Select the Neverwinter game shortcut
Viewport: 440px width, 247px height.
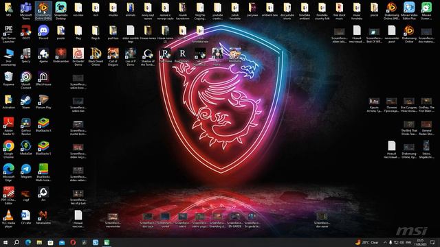coord(43,217)
